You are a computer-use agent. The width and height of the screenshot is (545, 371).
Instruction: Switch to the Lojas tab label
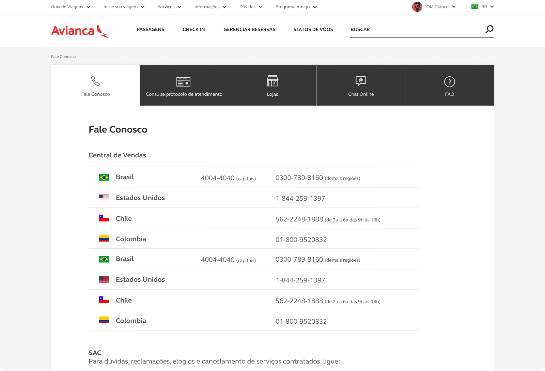272,94
